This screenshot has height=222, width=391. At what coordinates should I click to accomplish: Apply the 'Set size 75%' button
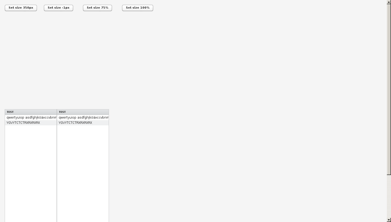[x=97, y=8]
